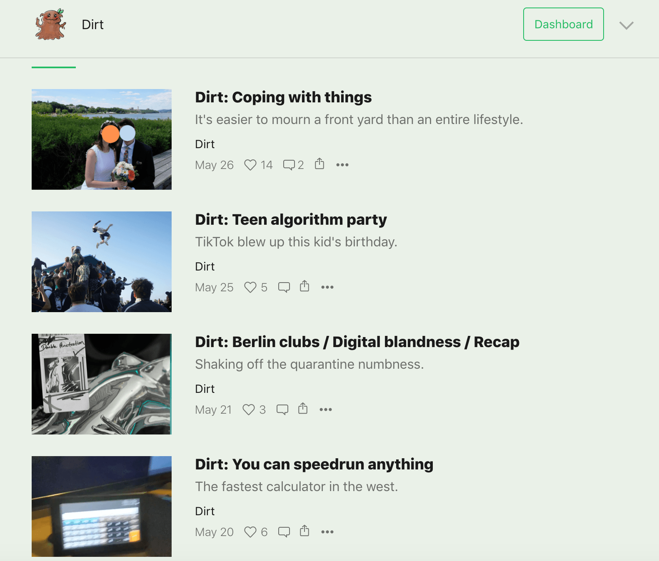Open the crowd jumping thumbnail image
Screen dimensions: 659x561
coord(102,262)
